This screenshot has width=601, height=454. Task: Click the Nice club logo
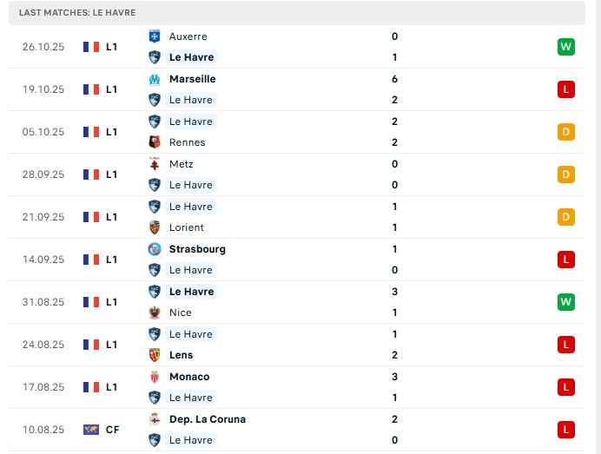point(155,313)
